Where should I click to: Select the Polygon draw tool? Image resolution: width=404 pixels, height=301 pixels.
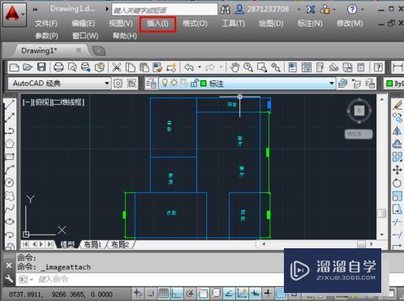pyautogui.click(x=10, y=144)
